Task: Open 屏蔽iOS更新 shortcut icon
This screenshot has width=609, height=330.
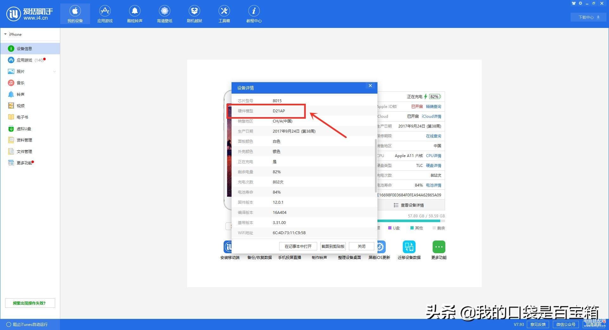Action: [382, 247]
